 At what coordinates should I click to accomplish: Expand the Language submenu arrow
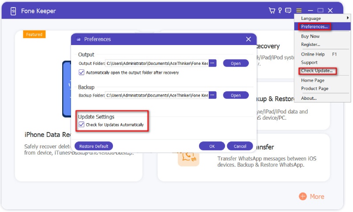pyautogui.click(x=348, y=18)
